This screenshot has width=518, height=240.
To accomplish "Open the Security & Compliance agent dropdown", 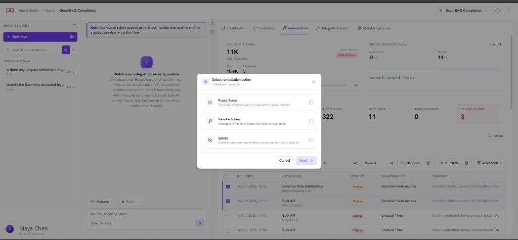I will coord(463,11).
